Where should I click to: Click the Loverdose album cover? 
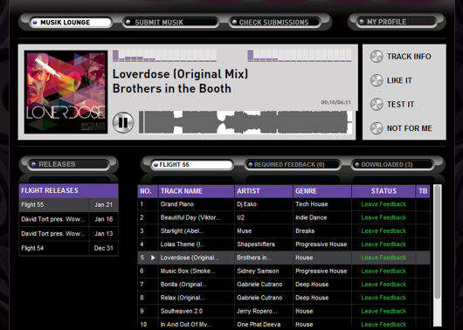point(66,92)
